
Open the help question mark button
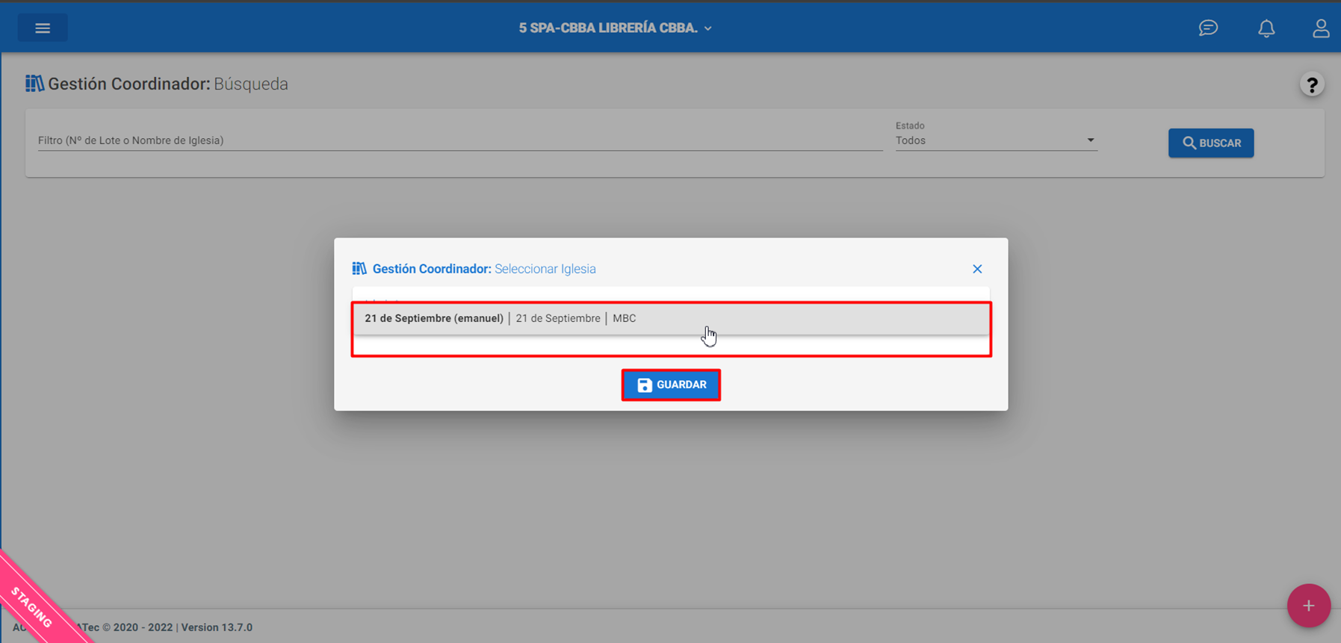pos(1312,84)
